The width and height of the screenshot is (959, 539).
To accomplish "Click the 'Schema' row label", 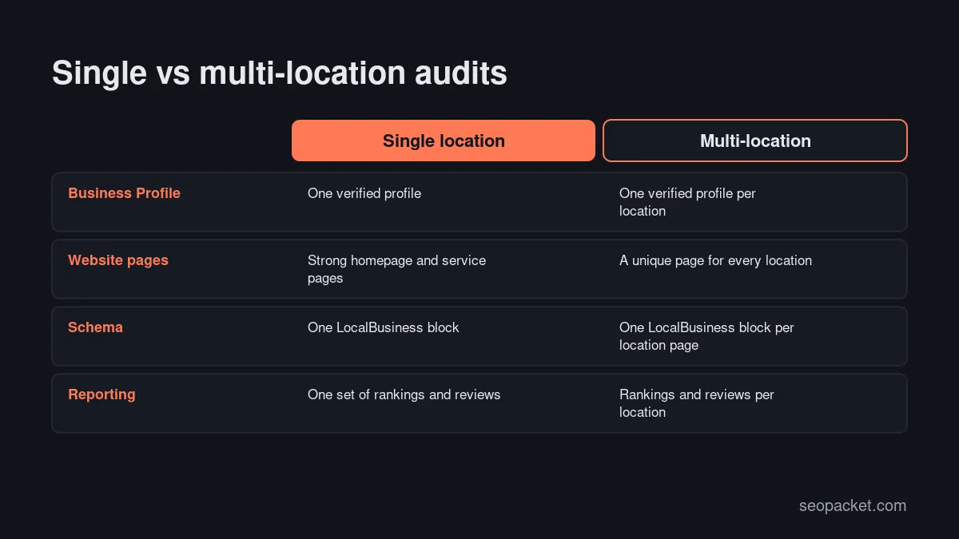I will [95, 327].
